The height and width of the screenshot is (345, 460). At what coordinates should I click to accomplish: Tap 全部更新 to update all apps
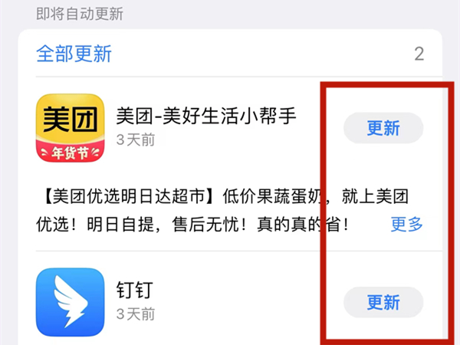coord(74,54)
